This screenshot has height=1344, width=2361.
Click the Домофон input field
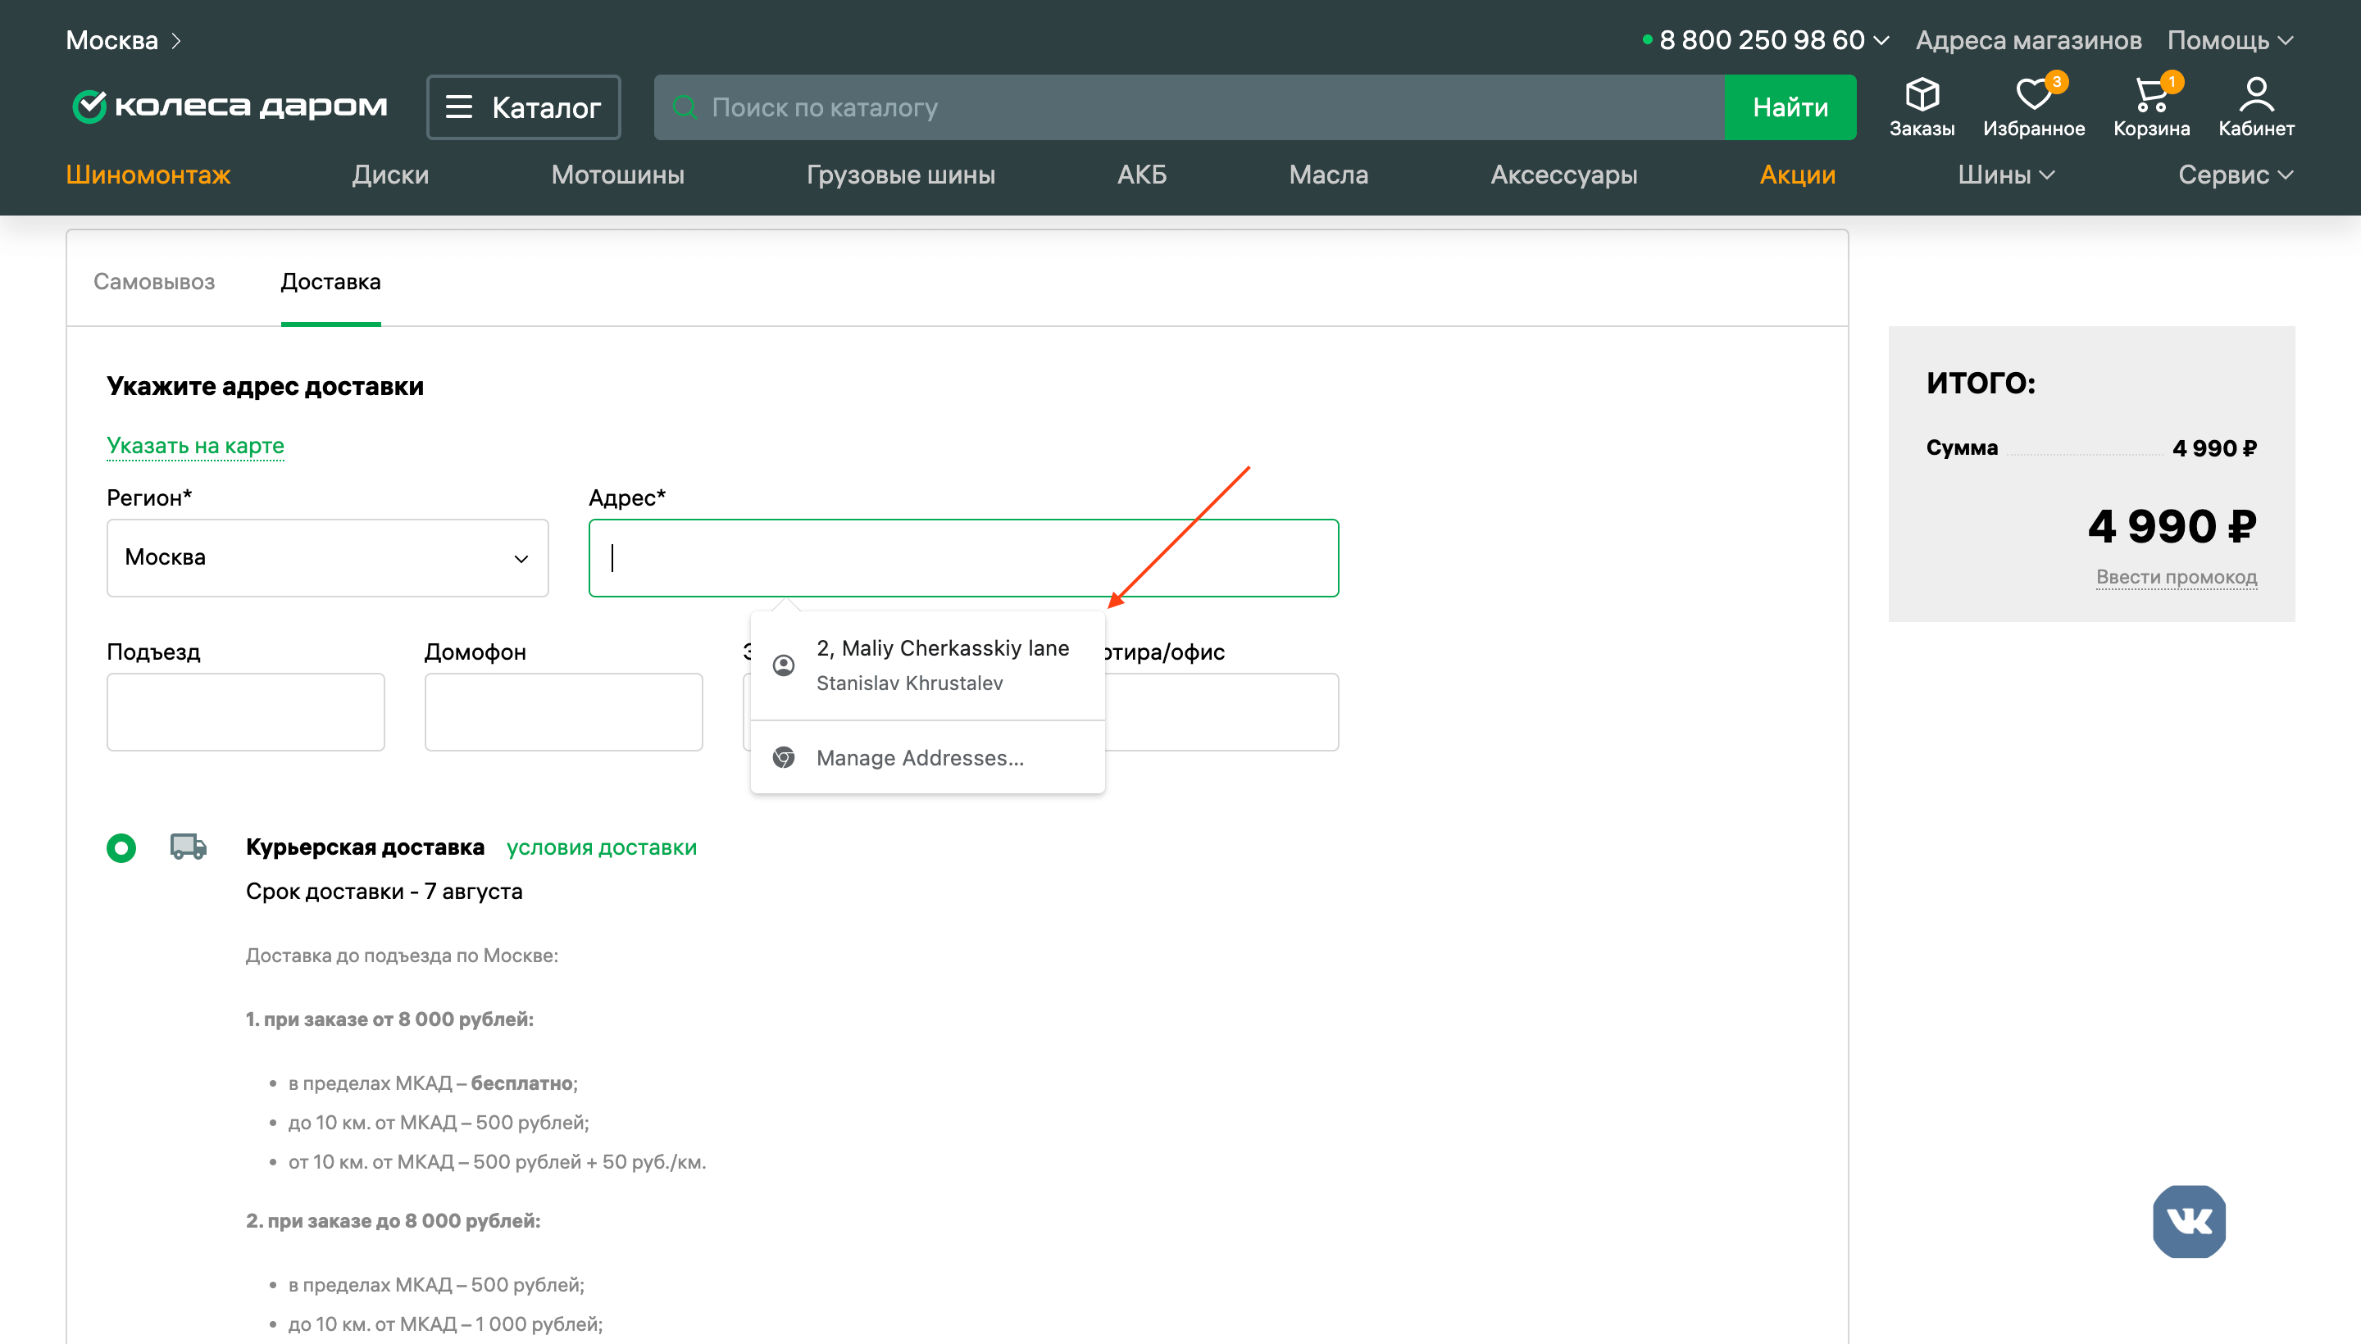(x=563, y=711)
